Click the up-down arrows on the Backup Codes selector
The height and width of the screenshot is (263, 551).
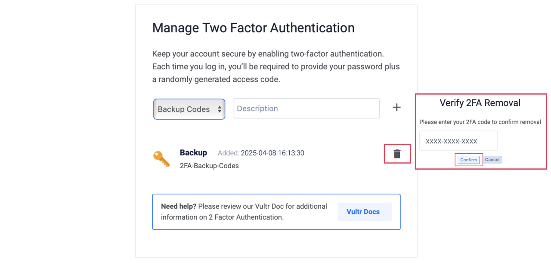[220, 109]
